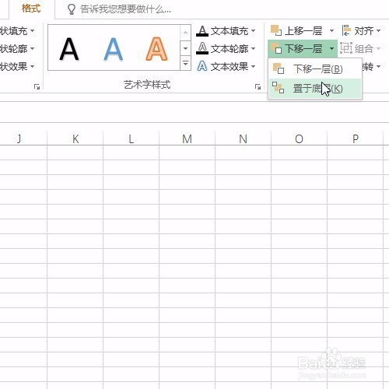
Task: Open the rotate dropdown arrow
Action: coord(379,66)
